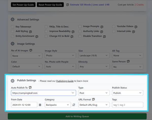Click the Advanced Settings gear icon
Viewport: 152px width, 120px height.
tap(12, 19)
